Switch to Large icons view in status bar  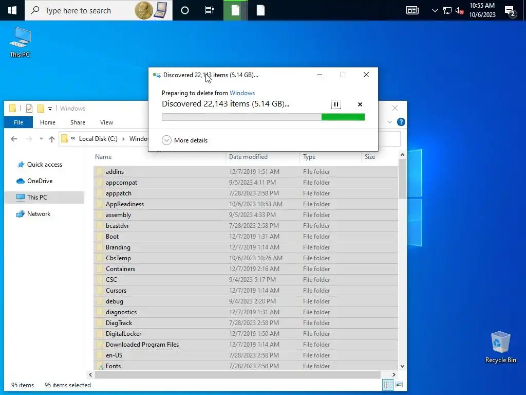coord(399,385)
